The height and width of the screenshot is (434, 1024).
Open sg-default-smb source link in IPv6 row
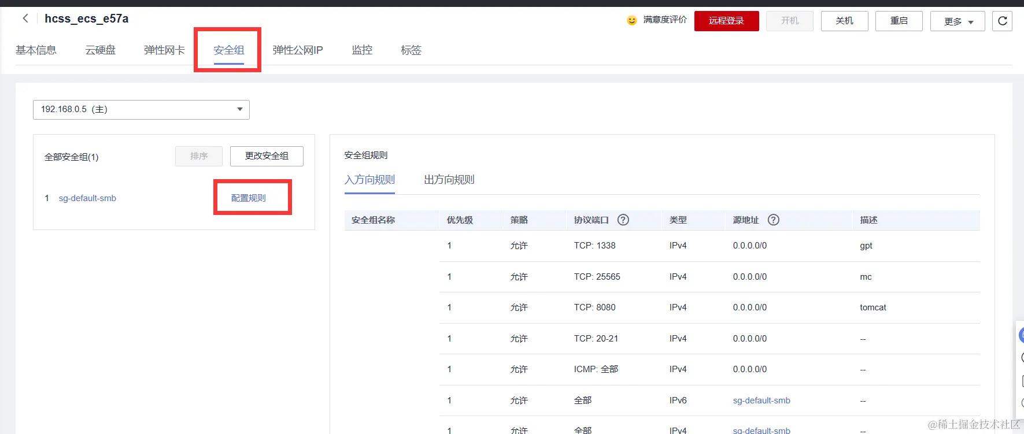tap(761, 400)
